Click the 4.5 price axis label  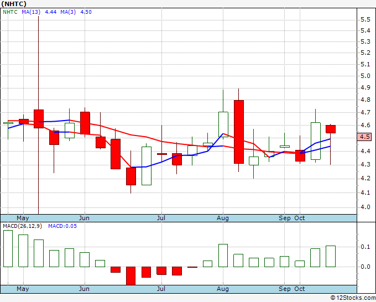coord(365,137)
